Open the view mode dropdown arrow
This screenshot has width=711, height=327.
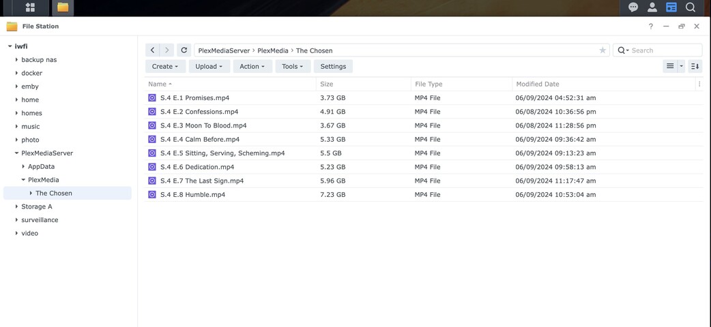coord(681,66)
